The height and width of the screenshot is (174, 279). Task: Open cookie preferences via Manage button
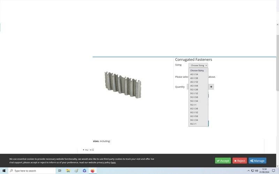[257, 161]
